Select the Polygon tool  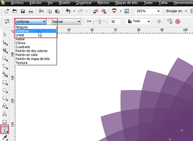coord(5,98)
